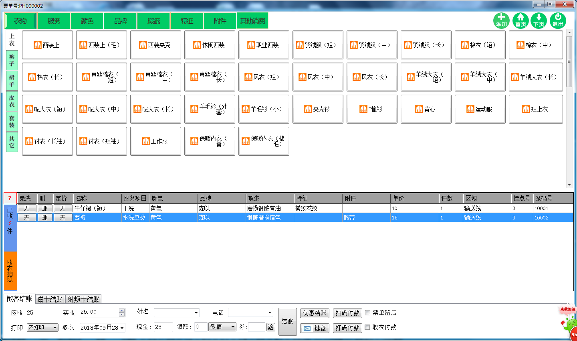Open the 瑕疵 tab
This screenshot has width=577, height=341.
[x=153, y=21]
